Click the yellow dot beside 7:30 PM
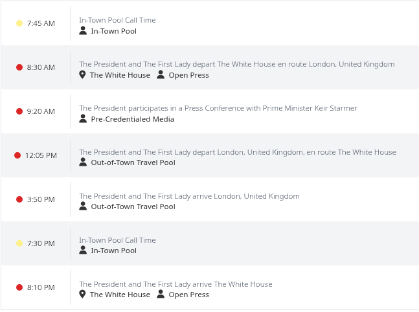Screen dimensions: 419x312 click(19, 243)
